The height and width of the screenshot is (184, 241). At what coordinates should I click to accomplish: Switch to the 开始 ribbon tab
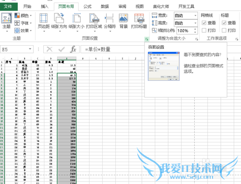(x=27, y=6)
